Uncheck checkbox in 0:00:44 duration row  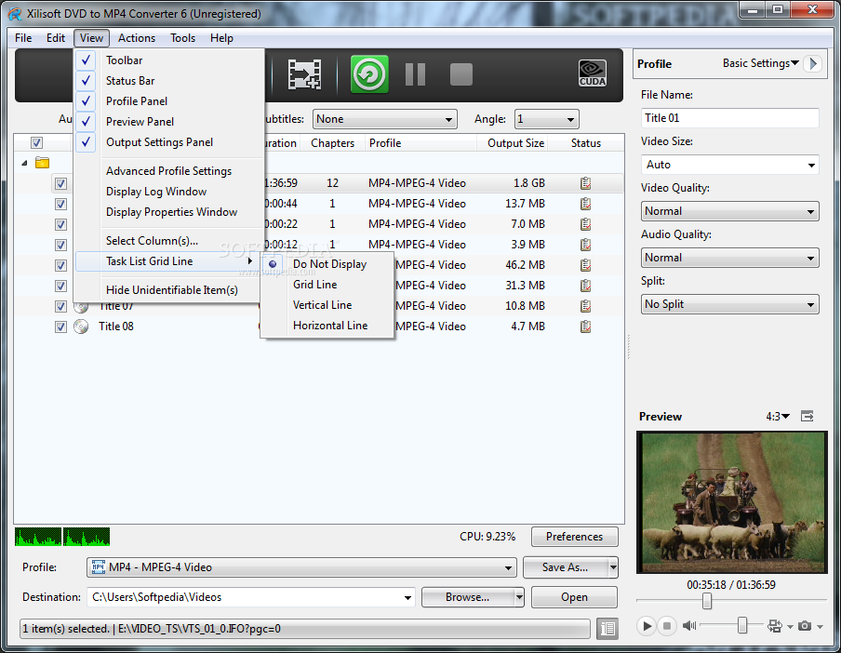click(60, 204)
